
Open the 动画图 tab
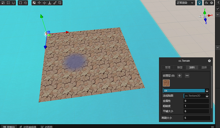click(47, 127)
